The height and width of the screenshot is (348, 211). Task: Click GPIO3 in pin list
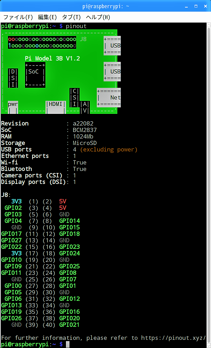[x=13, y=214]
